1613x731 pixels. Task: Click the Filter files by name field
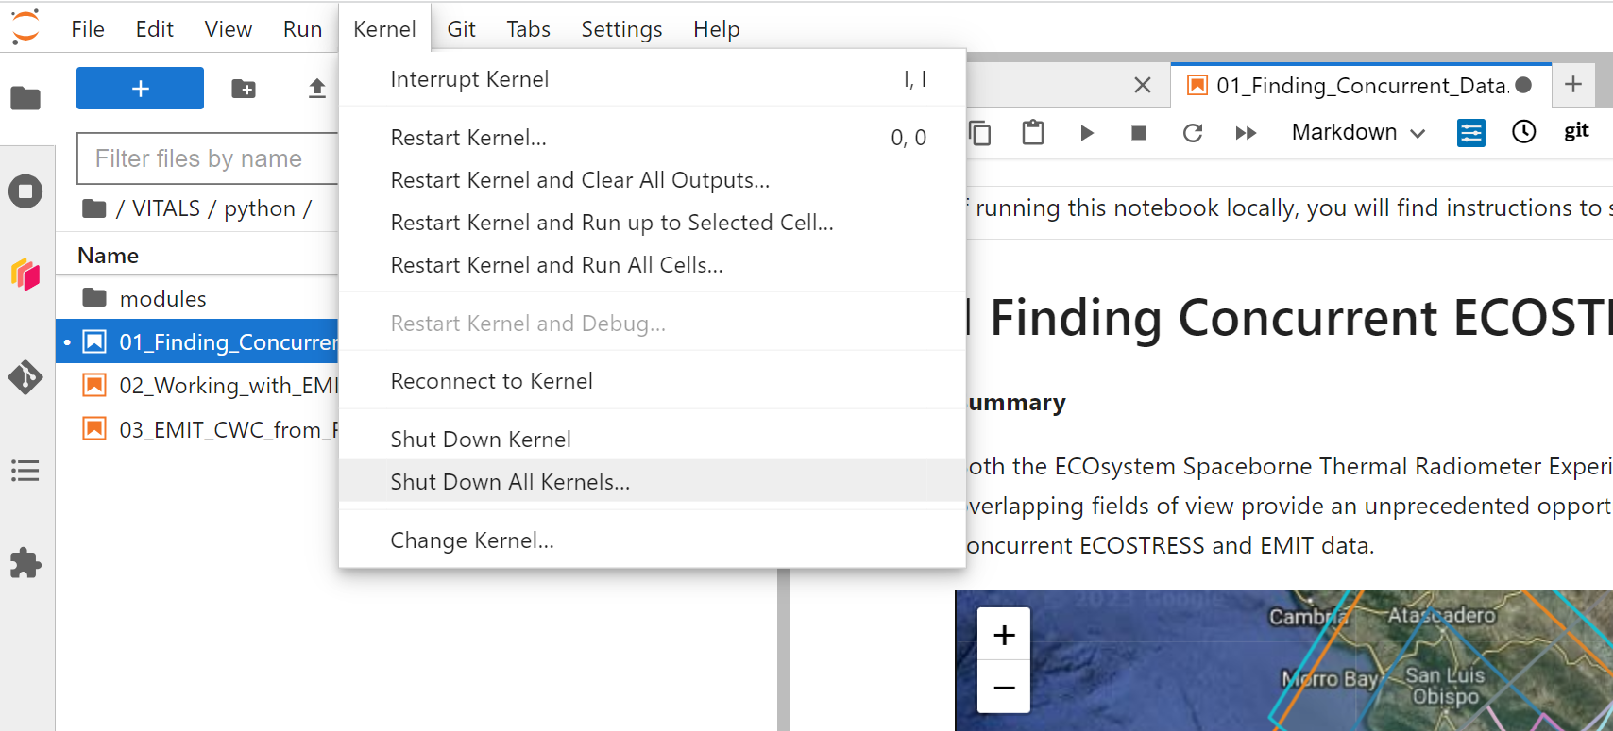coord(208,158)
